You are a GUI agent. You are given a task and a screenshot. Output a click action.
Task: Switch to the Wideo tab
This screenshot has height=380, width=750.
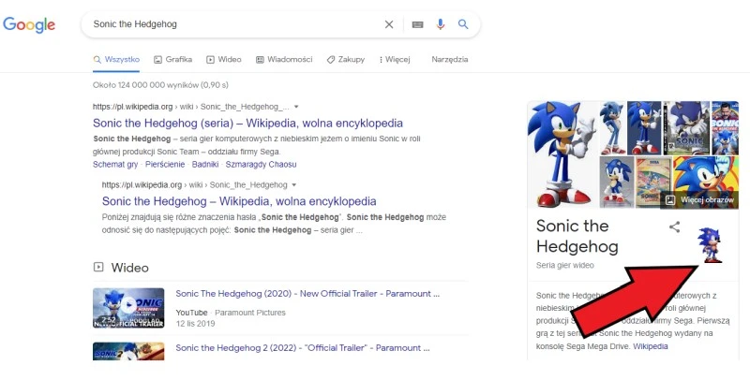[224, 60]
